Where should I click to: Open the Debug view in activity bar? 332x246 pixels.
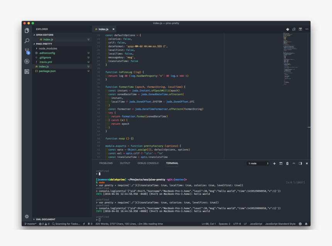click(27, 61)
